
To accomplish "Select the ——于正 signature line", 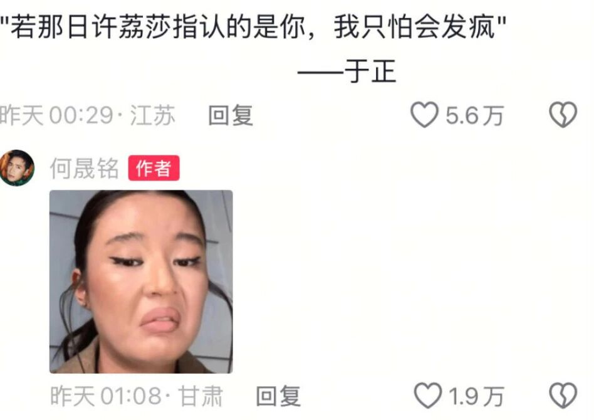I will [x=346, y=71].
